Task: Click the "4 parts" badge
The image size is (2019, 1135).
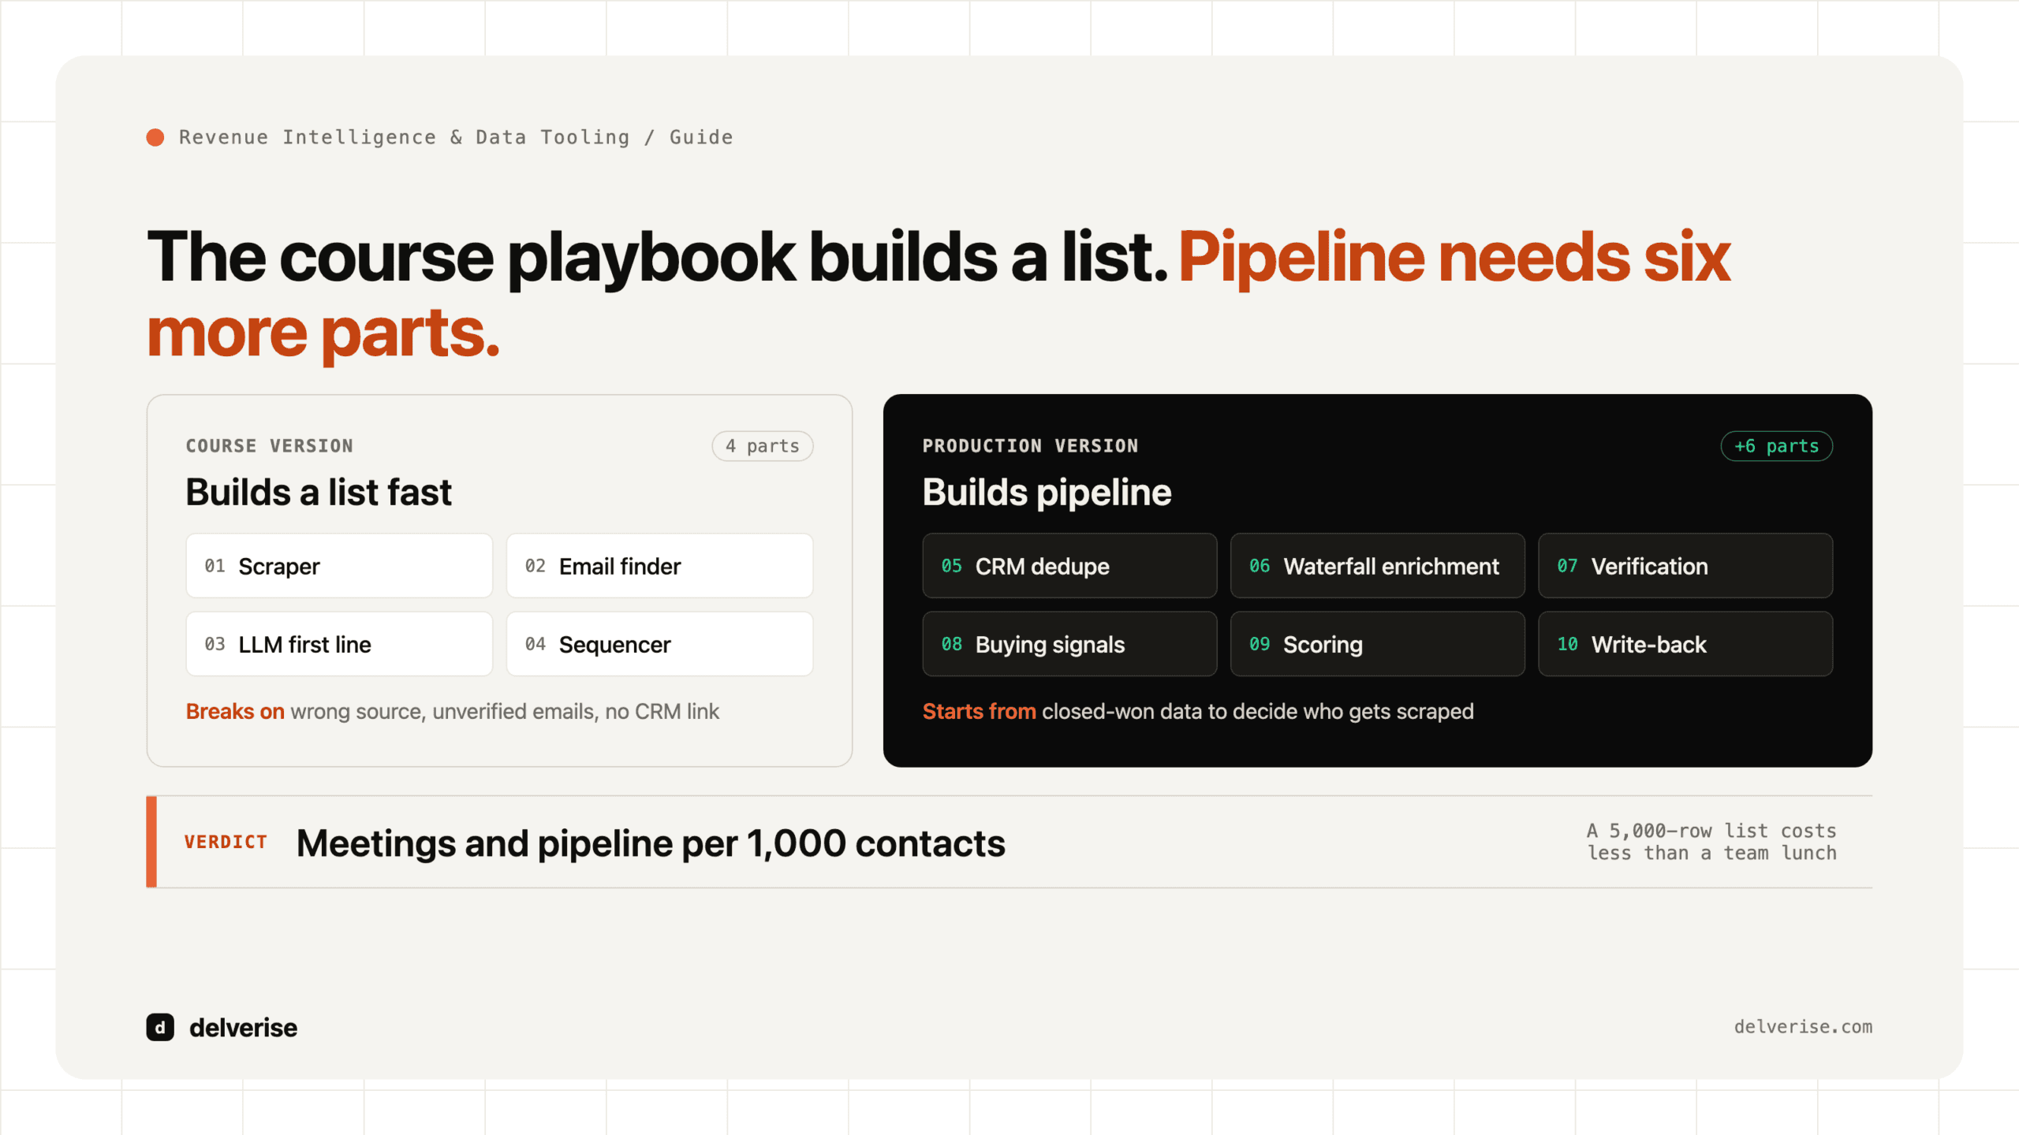Action: [x=763, y=446]
